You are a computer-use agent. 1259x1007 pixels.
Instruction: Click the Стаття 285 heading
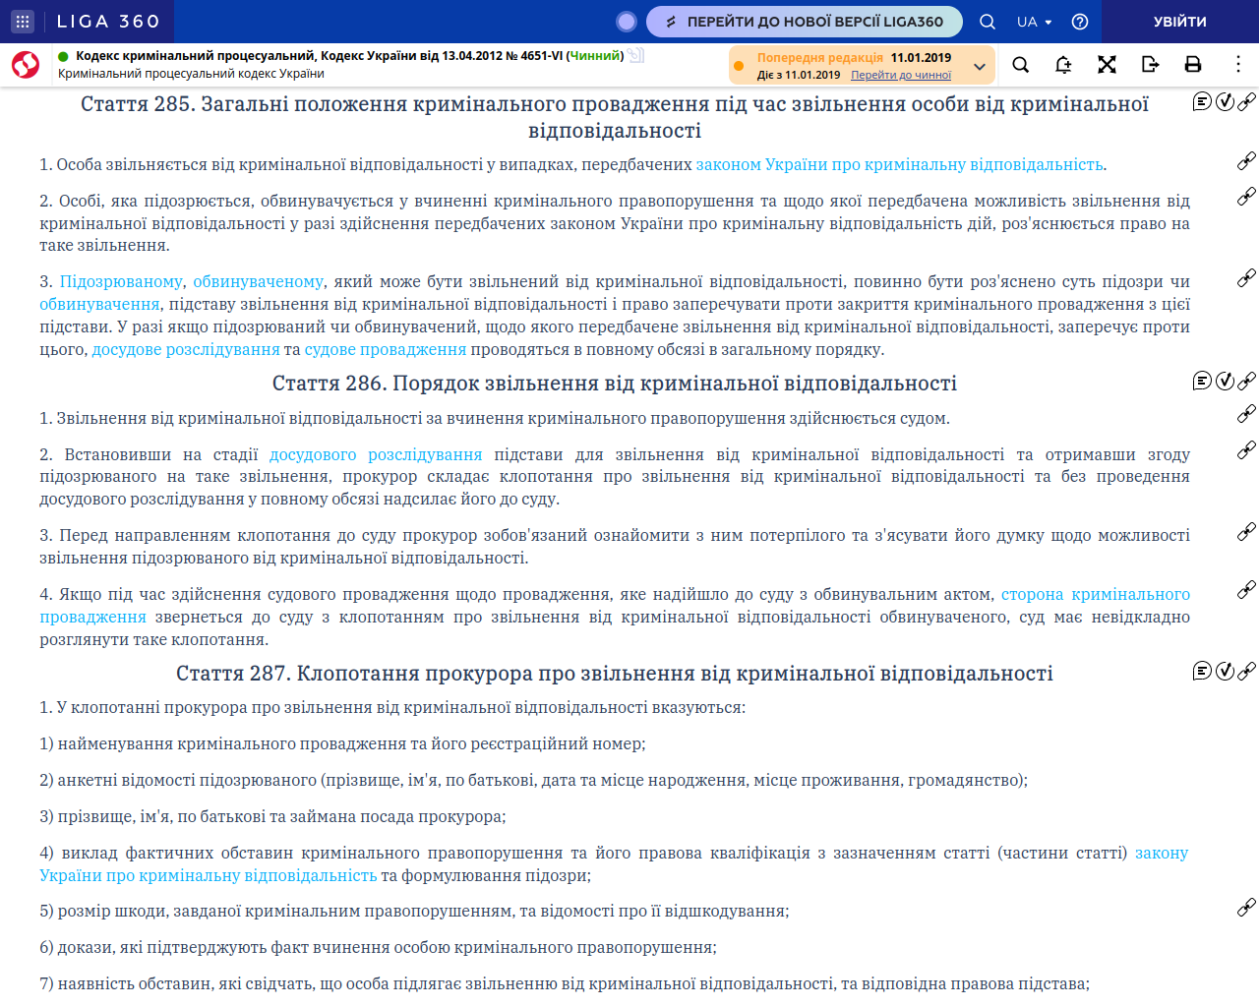(615, 117)
